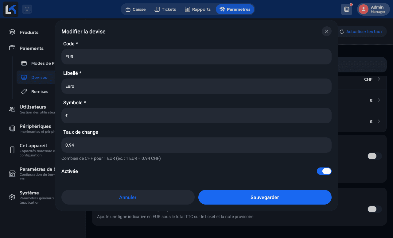
Task: Click the Symbole input field
Action: (x=196, y=116)
